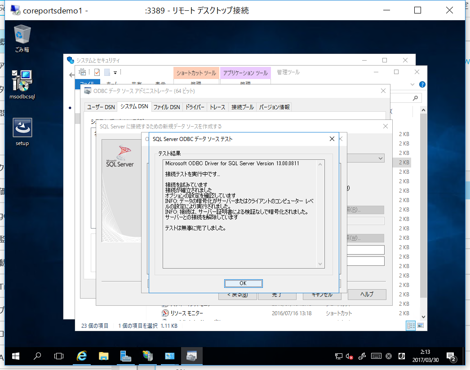The width and height of the screenshot is (470, 370).
Task: Select the アプリケーション ツール ribbon tab
Action: pyautogui.click(x=245, y=73)
